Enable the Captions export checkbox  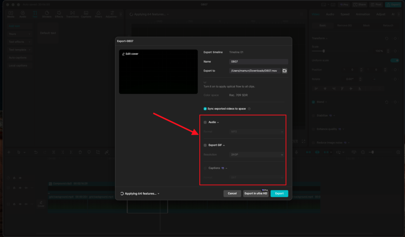pyautogui.click(x=205, y=168)
